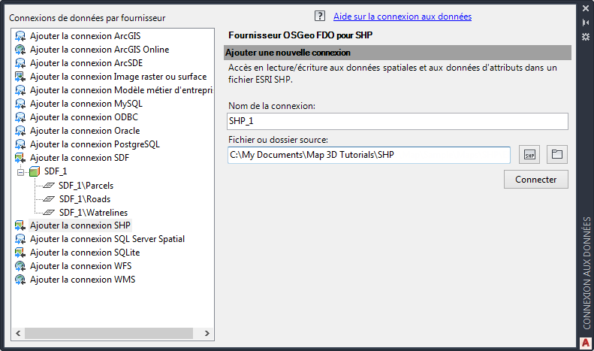
Task: Click the WMS connection globe icon
Action: pos(20,280)
